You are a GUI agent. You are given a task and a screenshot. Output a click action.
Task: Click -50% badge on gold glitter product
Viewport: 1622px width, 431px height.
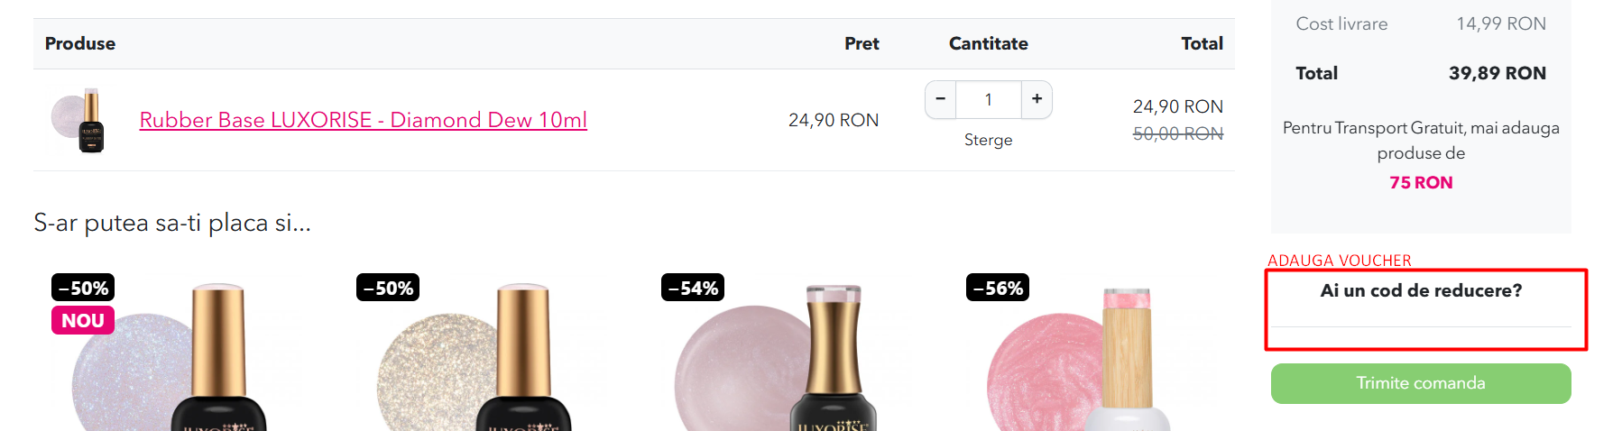click(388, 288)
